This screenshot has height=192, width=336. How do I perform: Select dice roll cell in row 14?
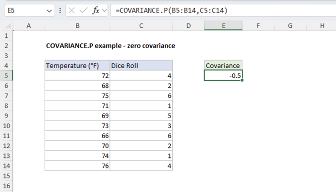[141, 166]
